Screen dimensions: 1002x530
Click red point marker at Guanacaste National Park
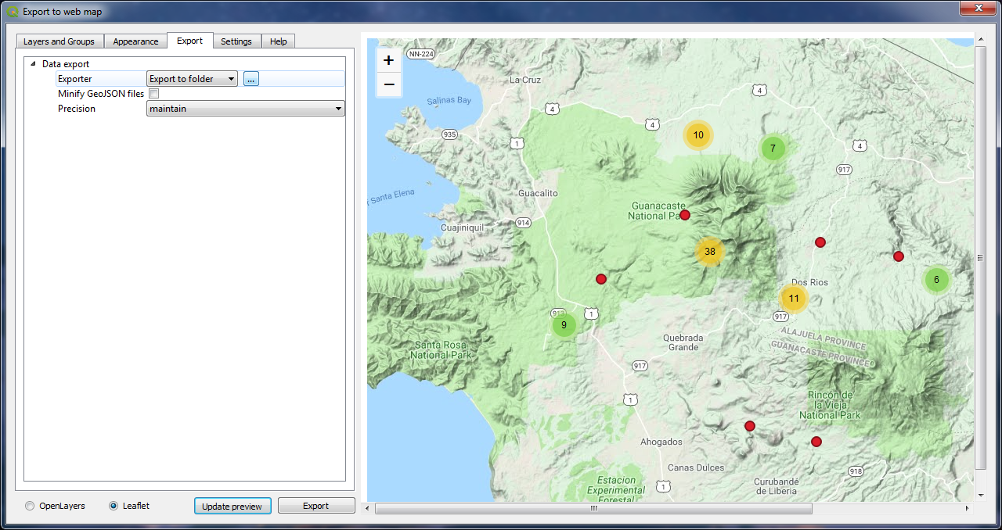(685, 215)
